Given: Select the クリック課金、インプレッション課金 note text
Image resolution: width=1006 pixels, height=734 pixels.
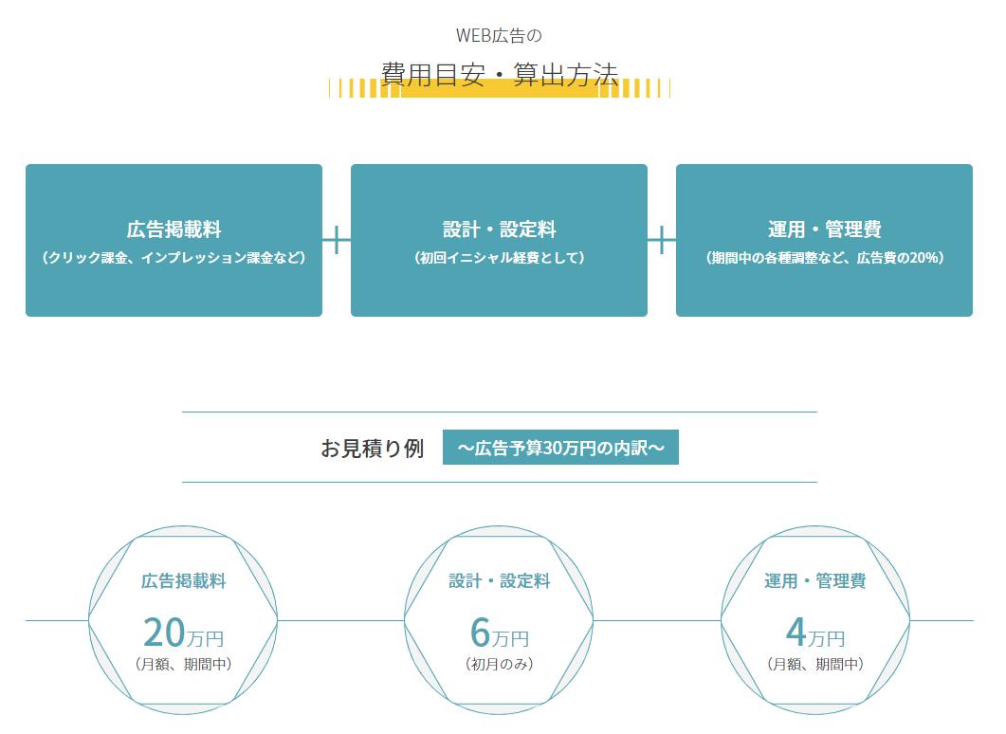Looking at the screenshot, I should click(174, 258).
